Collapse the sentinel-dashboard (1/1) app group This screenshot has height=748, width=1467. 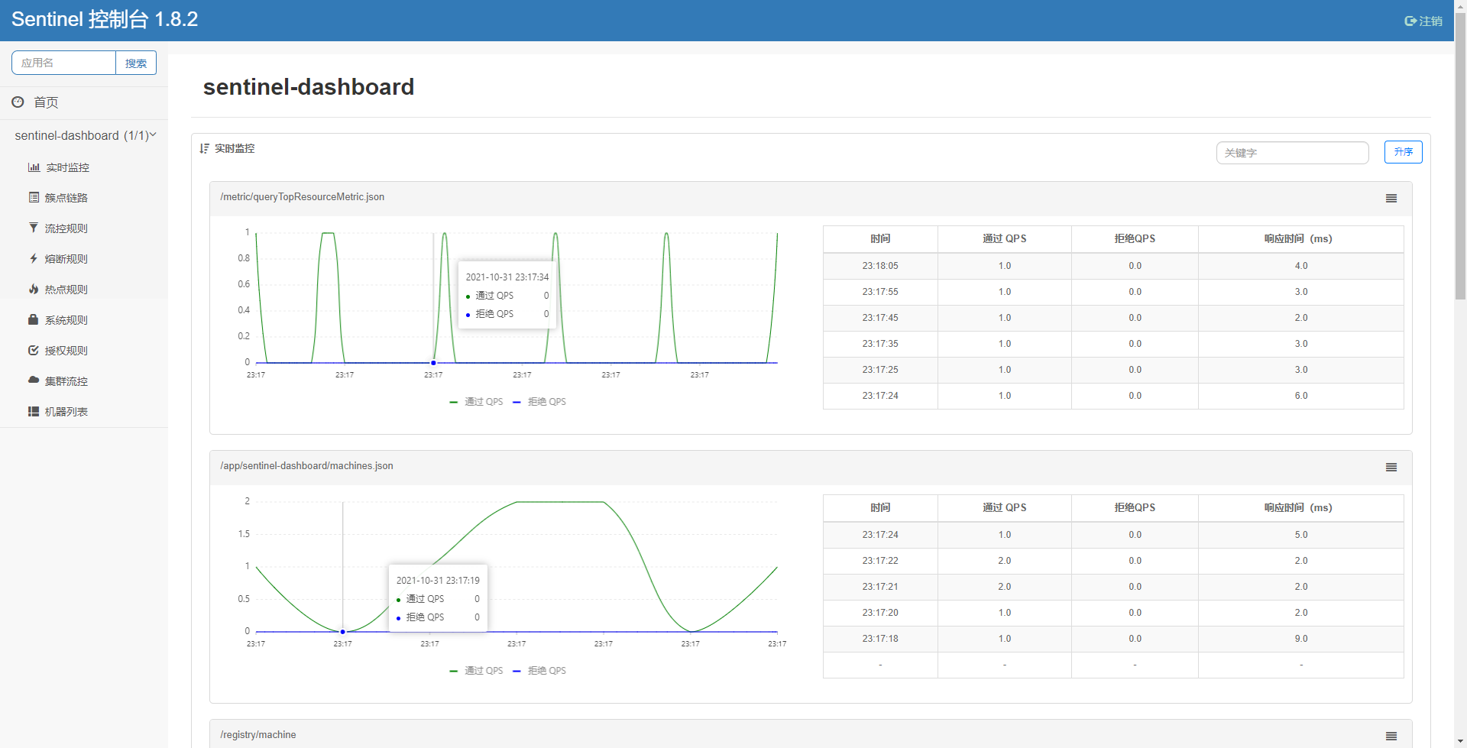tap(84, 135)
